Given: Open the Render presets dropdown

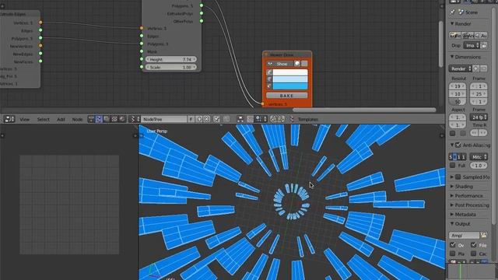Looking at the screenshot, I should click(460, 68).
